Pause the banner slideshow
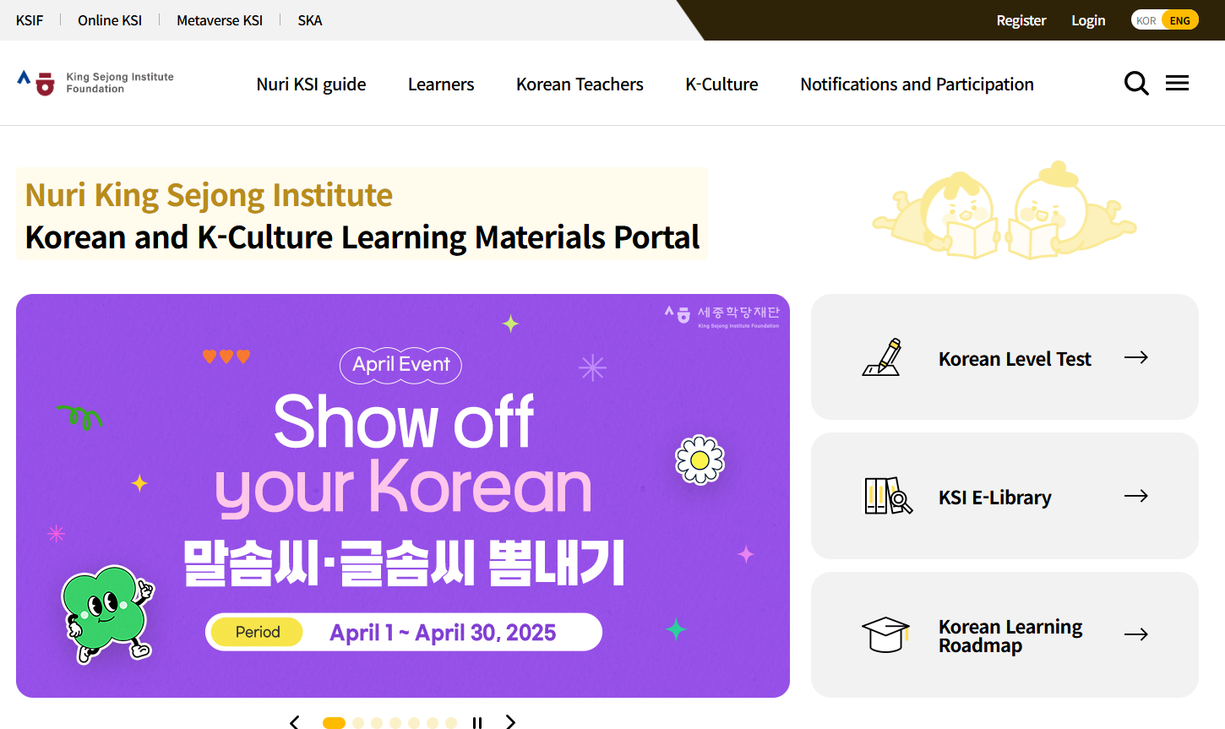The height and width of the screenshot is (729, 1225). click(x=477, y=722)
